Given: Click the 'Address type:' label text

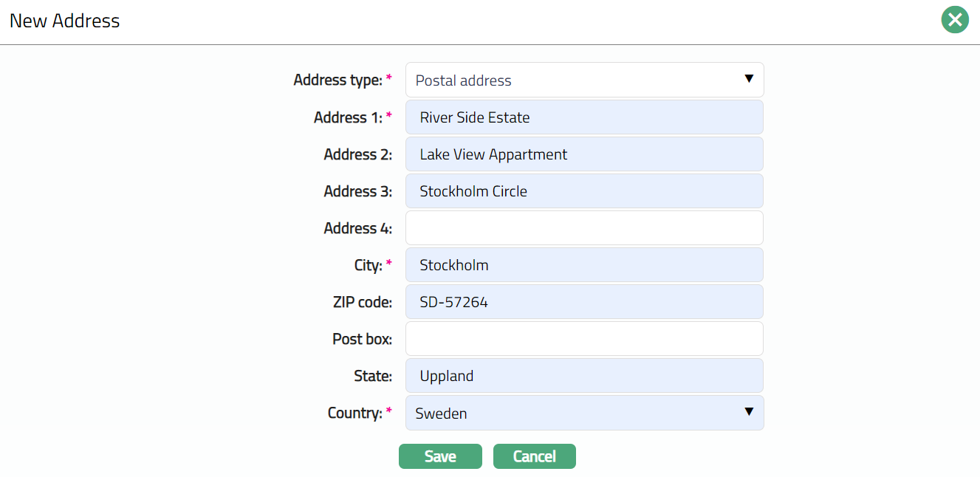Looking at the screenshot, I should [x=337, y=80].
